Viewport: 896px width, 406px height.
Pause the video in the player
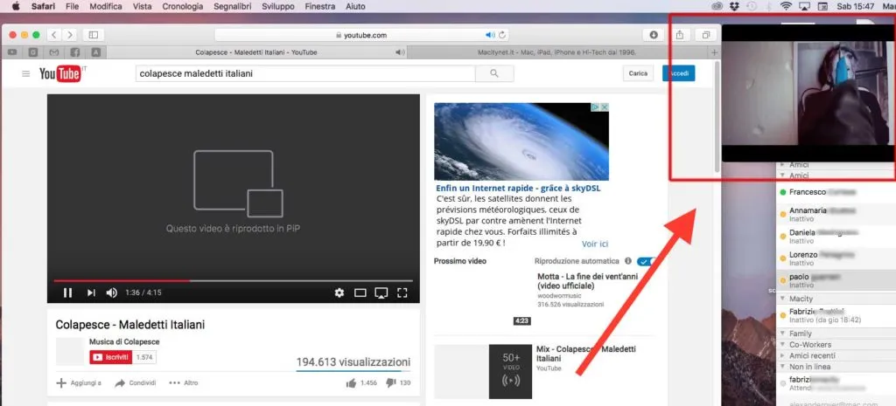(67, 292)
